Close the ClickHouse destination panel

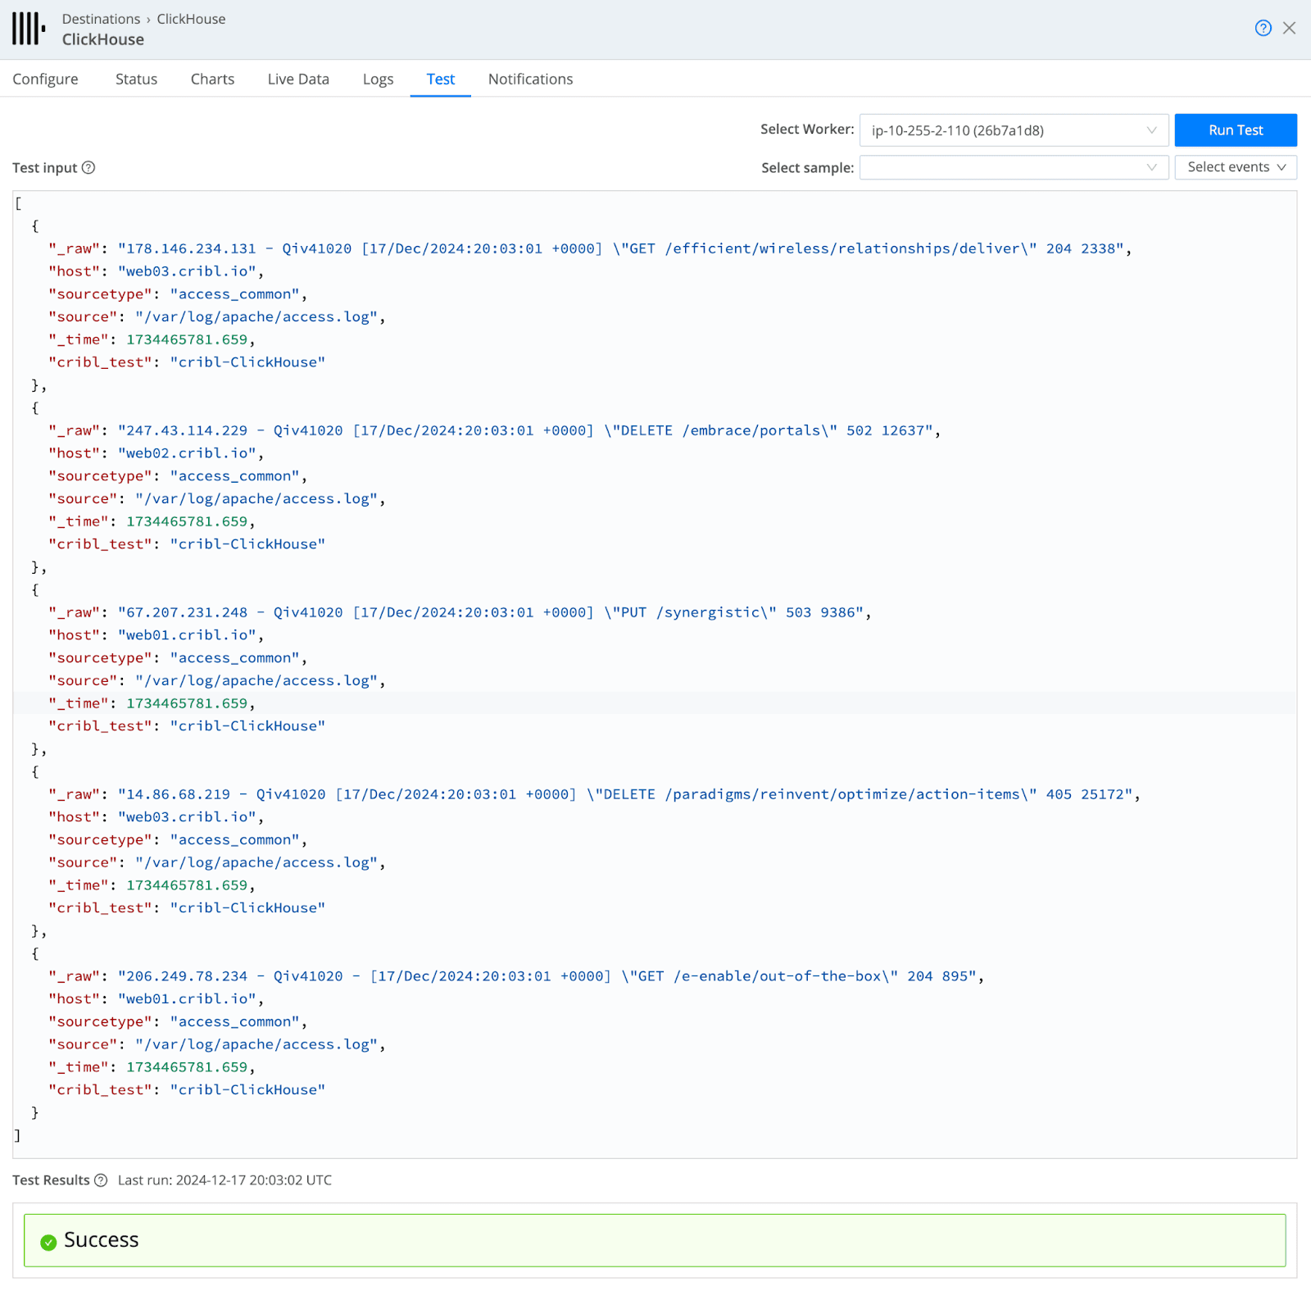click(1289, 29)
